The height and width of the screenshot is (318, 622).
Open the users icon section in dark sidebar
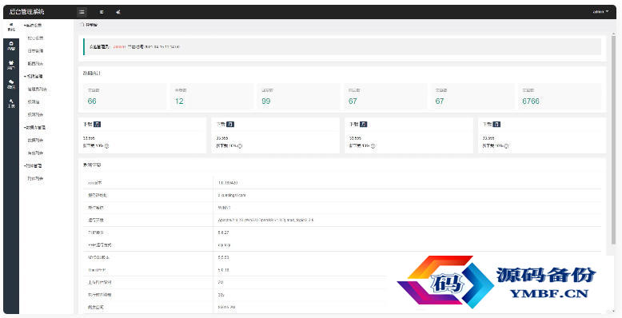pyautogui.click(x=11, y=65)
